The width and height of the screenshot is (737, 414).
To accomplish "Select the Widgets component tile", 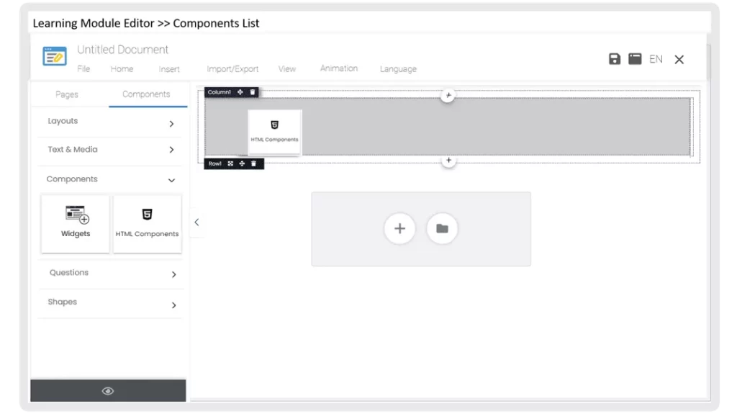I will [x=75, y=224].
